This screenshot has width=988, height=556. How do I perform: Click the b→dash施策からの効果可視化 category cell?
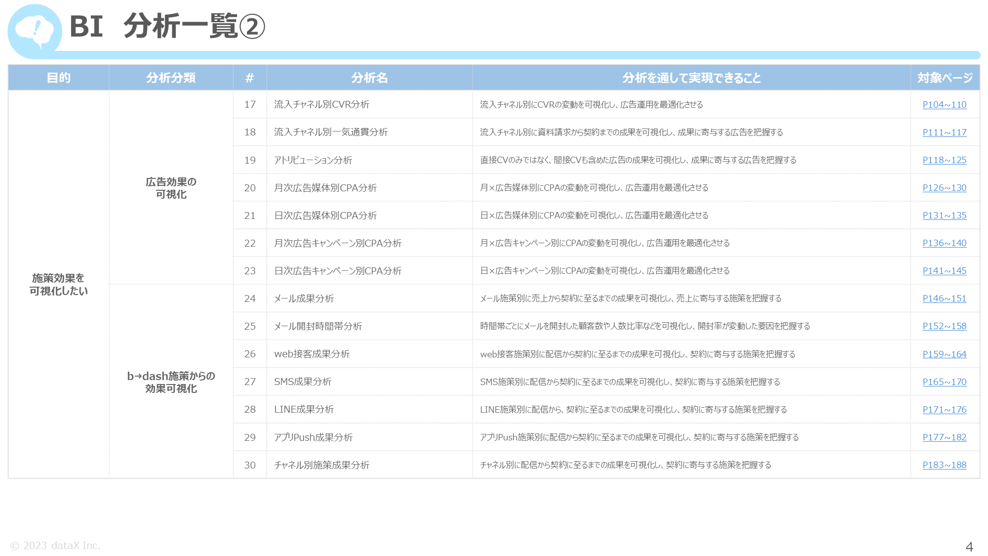pos(171,382)
